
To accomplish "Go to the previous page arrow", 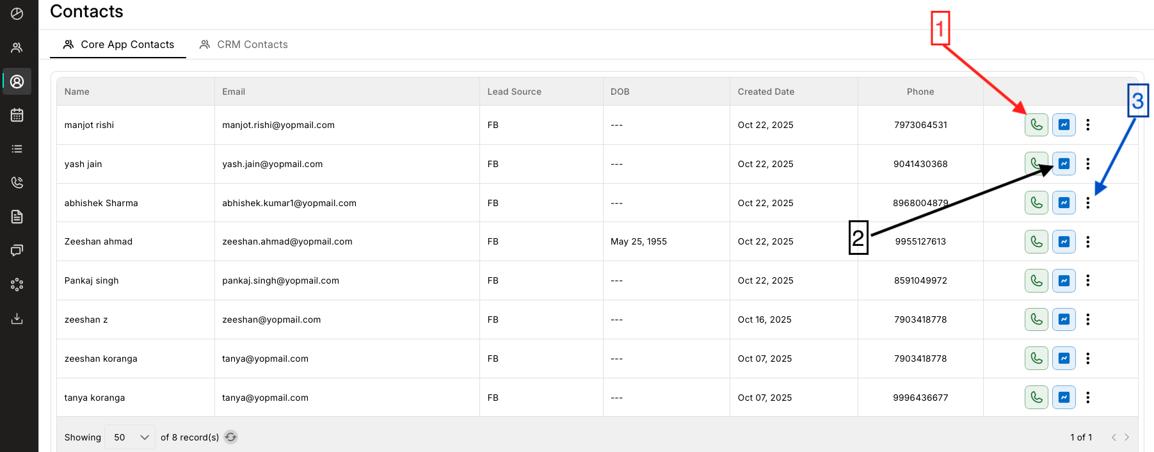I will click(1114, 437).
